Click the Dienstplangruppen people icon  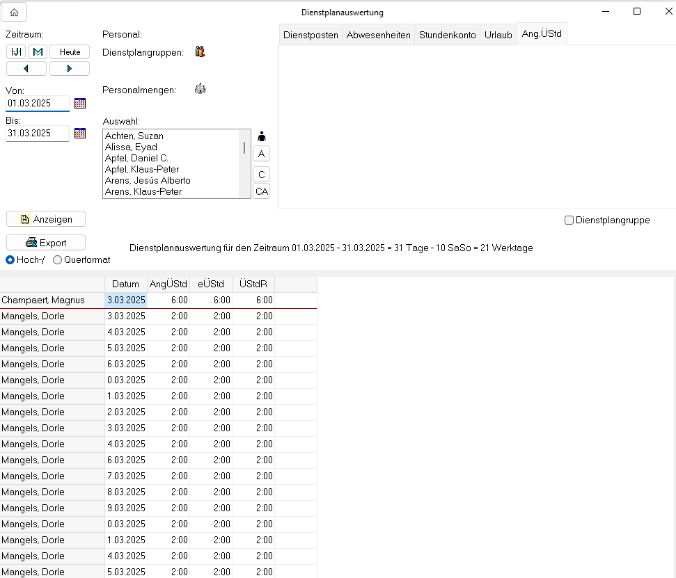pos(201,51)
